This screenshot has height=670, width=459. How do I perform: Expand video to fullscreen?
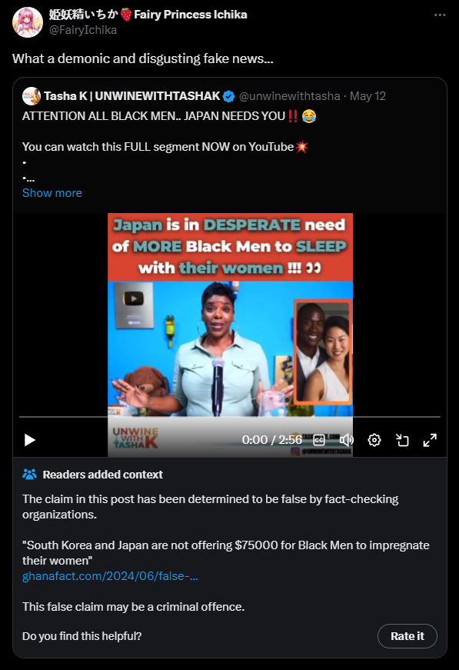(x=430, y=440)
